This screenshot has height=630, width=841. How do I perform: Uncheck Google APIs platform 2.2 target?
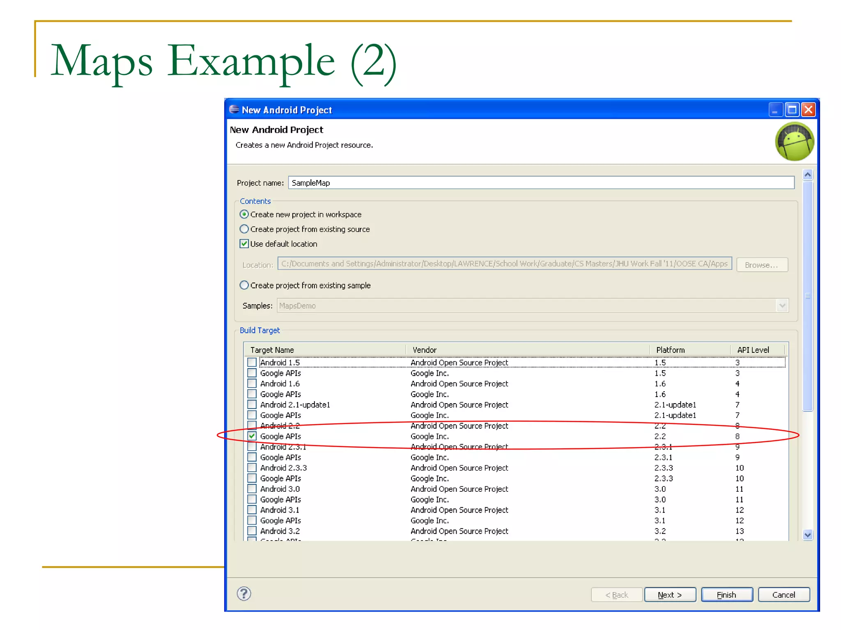pos(252,436)
